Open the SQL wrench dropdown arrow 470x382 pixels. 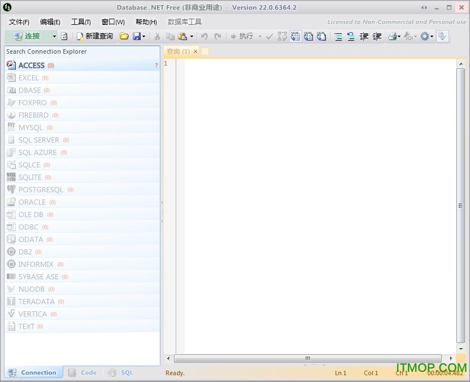pos(415,37)
